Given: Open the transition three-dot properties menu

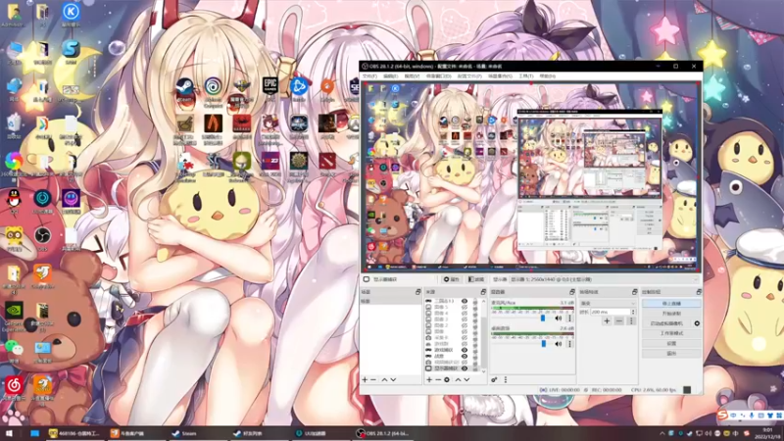Looking at the screenshot, I should pyautogui.click(x=631, y=321).
